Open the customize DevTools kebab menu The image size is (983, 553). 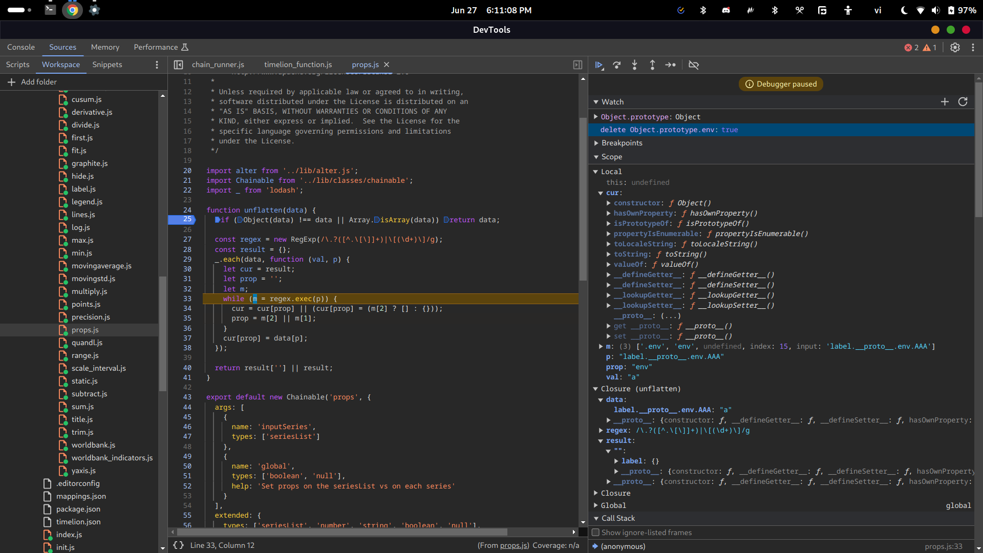(x=973, y=47)
